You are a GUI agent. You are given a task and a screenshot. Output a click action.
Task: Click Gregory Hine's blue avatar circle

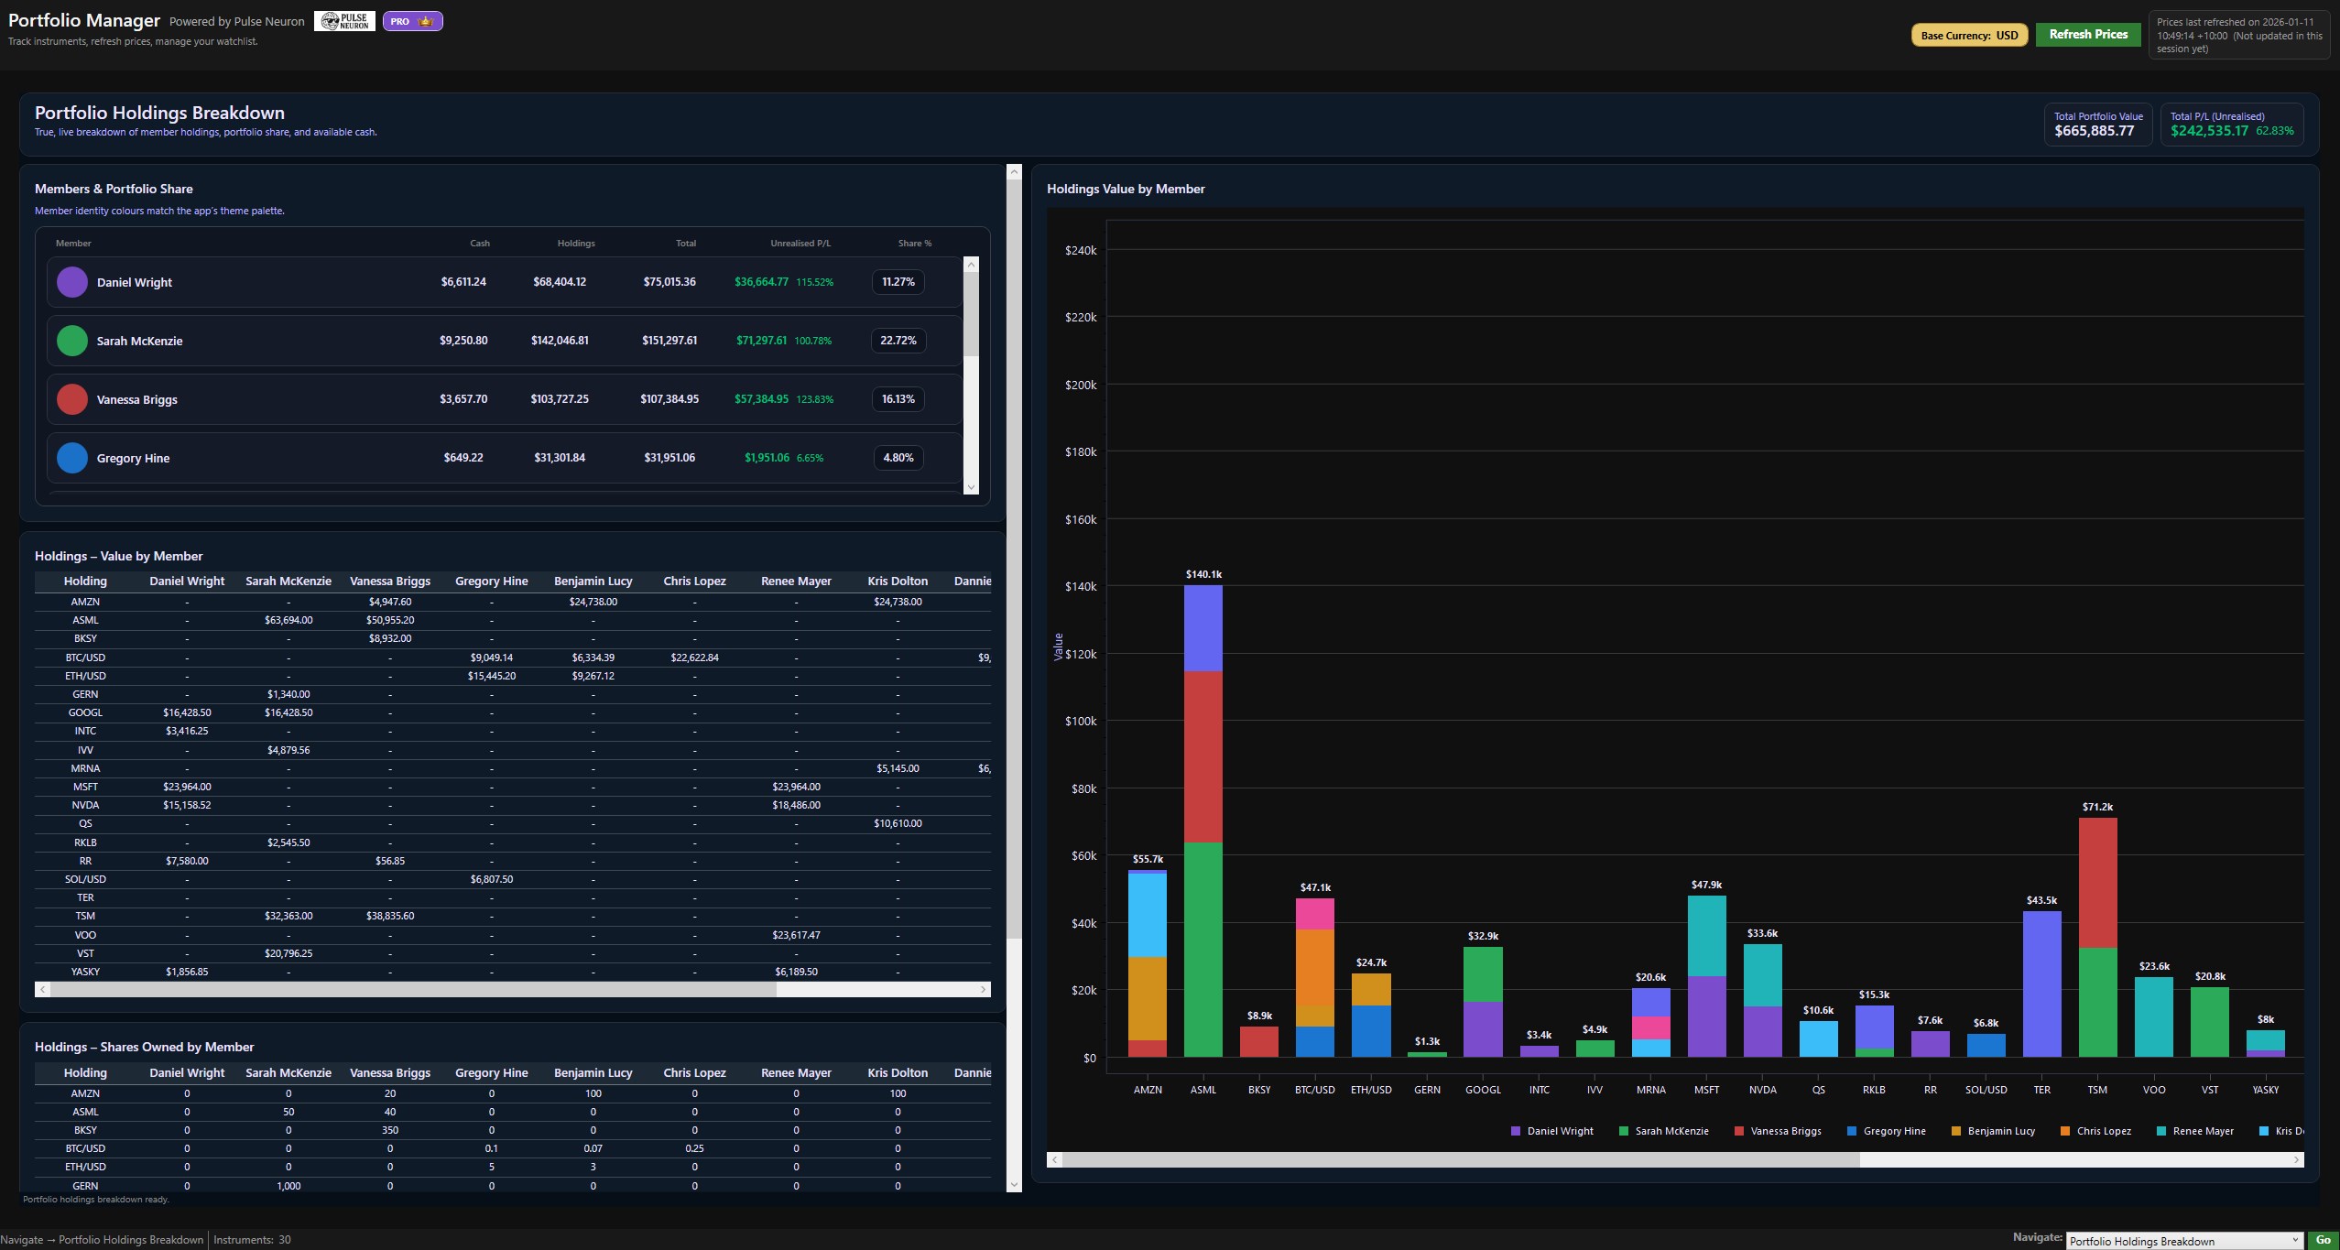tap(71, 457)
